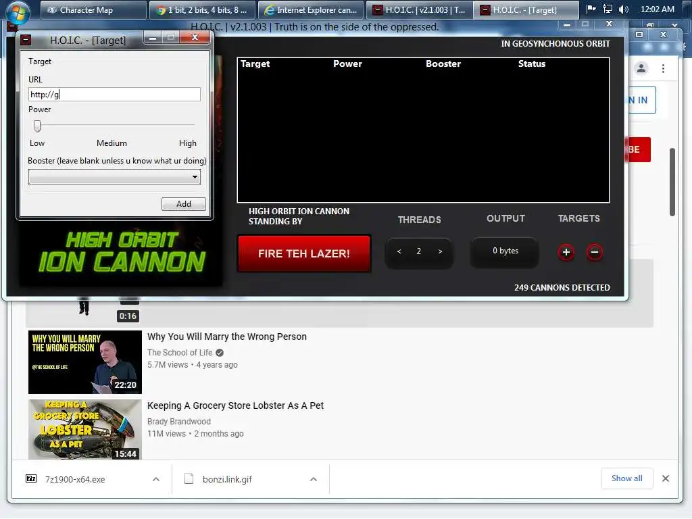The image size is (692, 519).
Task: Click the YouTube sign in button
Action: (x=642, y=100)
